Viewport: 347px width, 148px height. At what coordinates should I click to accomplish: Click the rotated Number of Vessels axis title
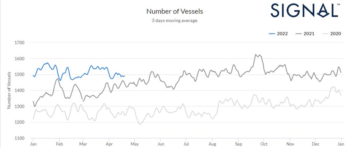9,91
